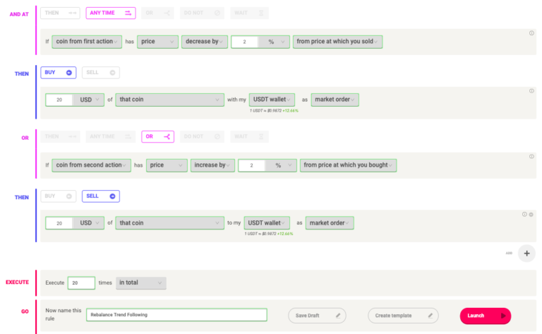Select highlighted OR operator in the OR row
542x334 pixels.
[x=157, y=136]
